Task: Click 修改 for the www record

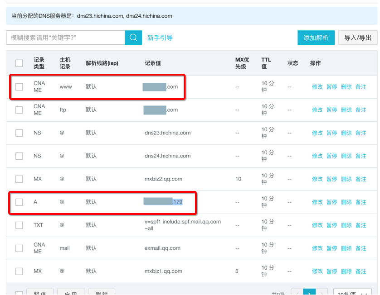Action: (x=317, y=87)
